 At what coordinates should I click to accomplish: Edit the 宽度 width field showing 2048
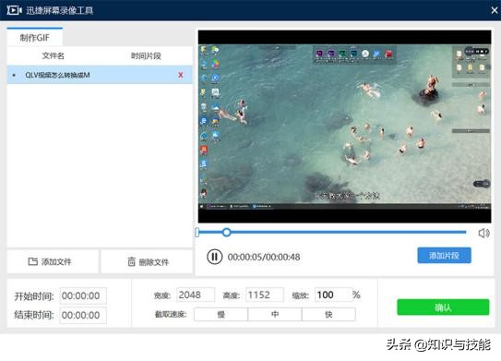click(x=196, y=295)
